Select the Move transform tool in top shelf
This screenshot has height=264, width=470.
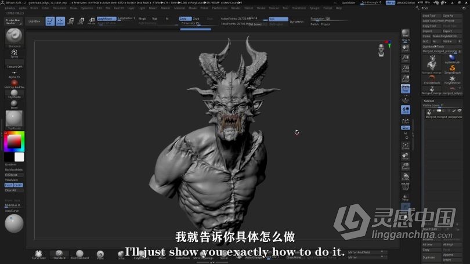[x=70, y=21]
